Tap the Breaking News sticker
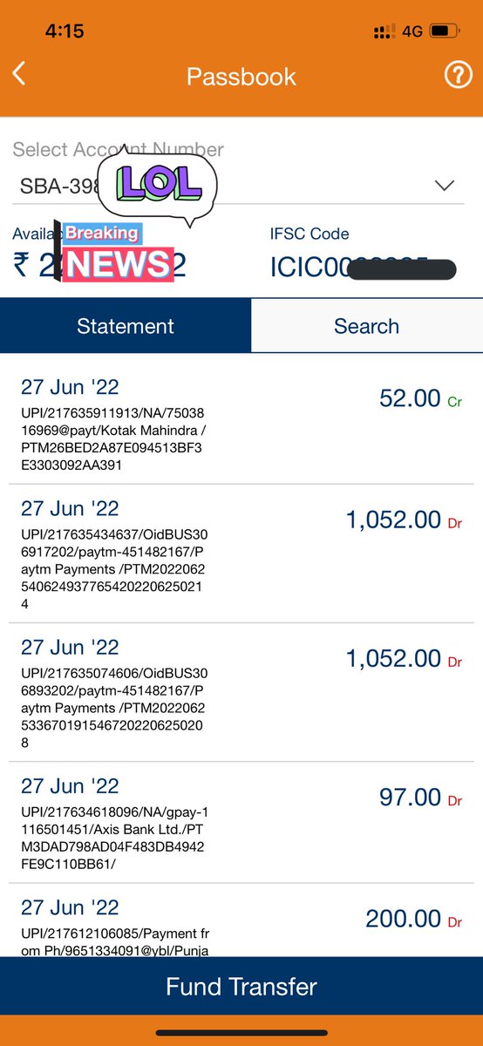The width and height of the screenshot is (483, 1046). (114, 252)
